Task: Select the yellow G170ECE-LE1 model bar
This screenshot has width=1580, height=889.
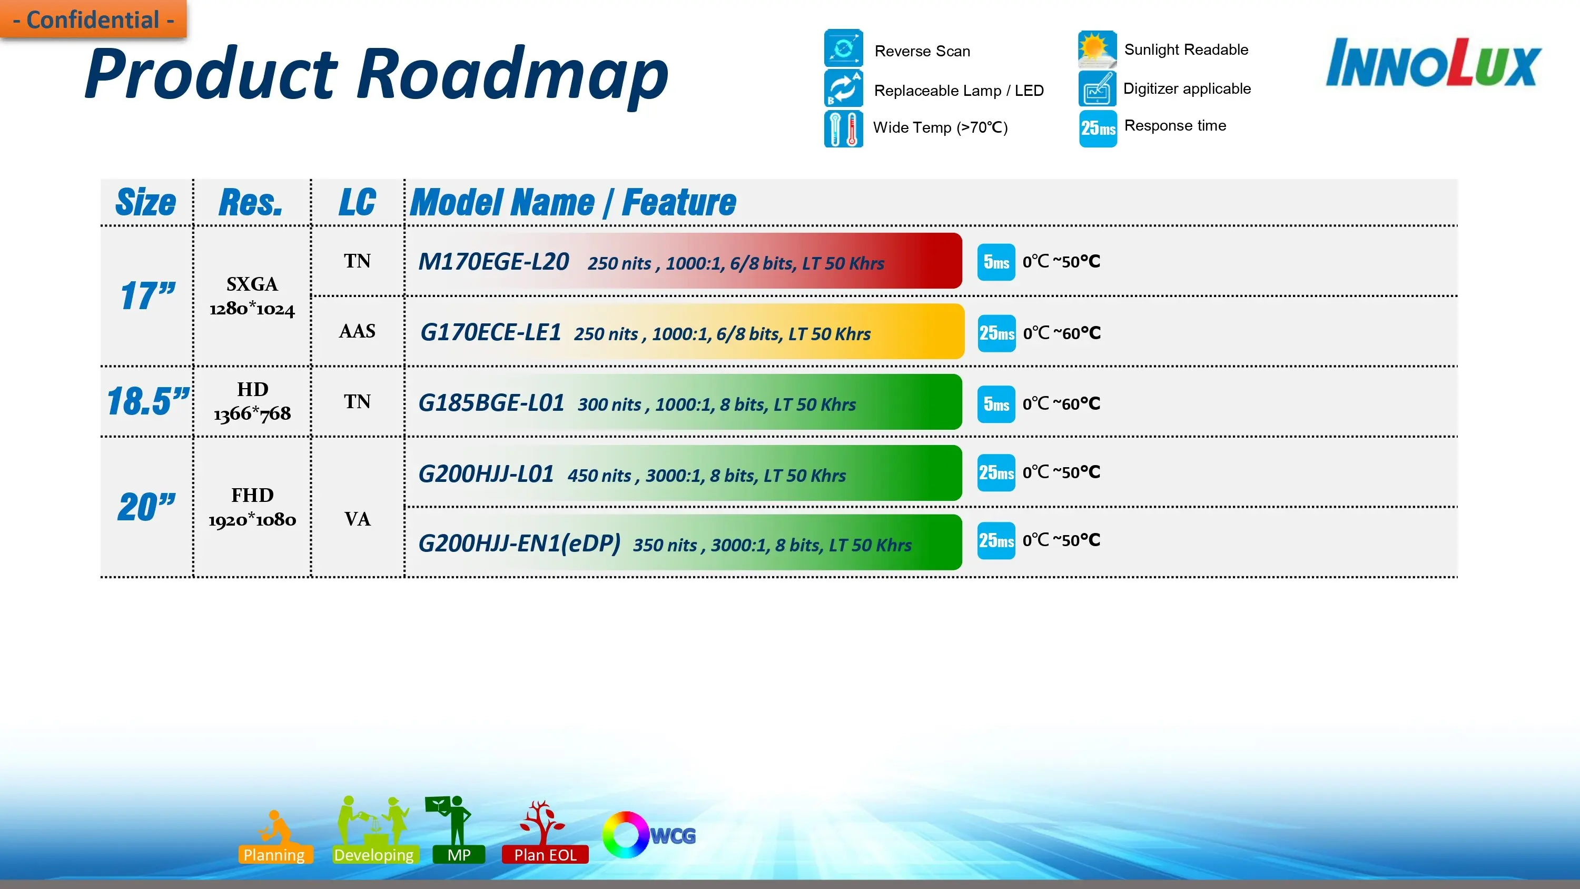Action: (685, 332)
